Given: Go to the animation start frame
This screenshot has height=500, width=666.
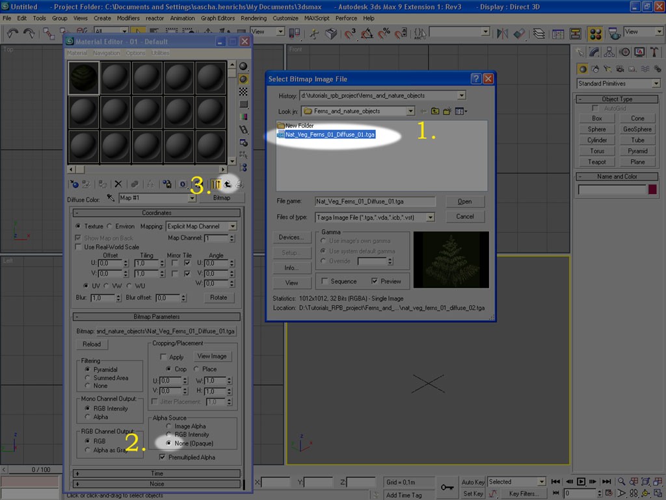Looking at the screenshot, I should click(555, 481).
